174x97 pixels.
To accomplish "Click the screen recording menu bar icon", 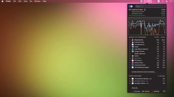I will point(141,1).
